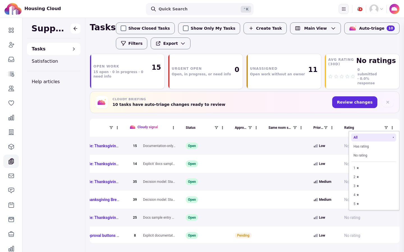Open the Cloudy assistant icon in header
404x252 pixels.
tap(394, 9)
